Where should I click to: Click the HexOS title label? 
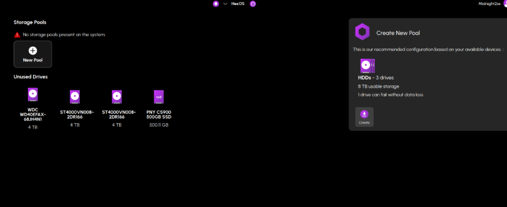click(x=238, y=4)
